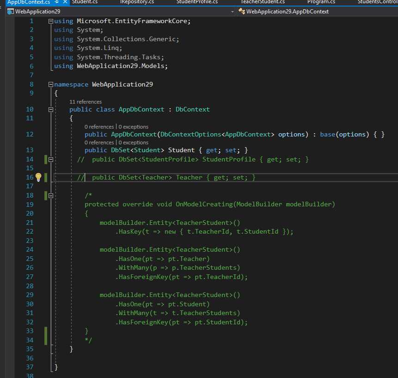Collapse the commented StudentProfile line region
Viewport: 398px width, 378px height.
coord(50,159)
